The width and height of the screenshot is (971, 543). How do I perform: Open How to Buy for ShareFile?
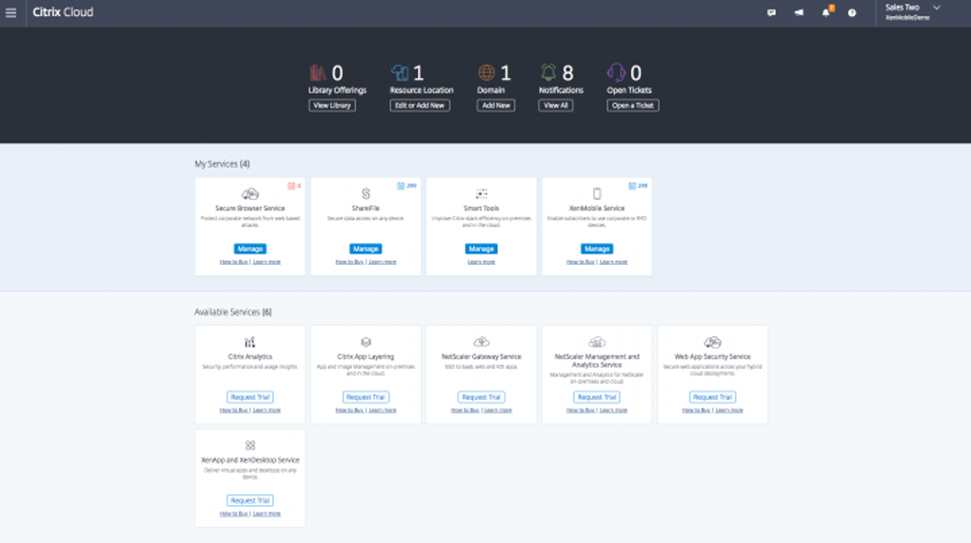point(349,262)
